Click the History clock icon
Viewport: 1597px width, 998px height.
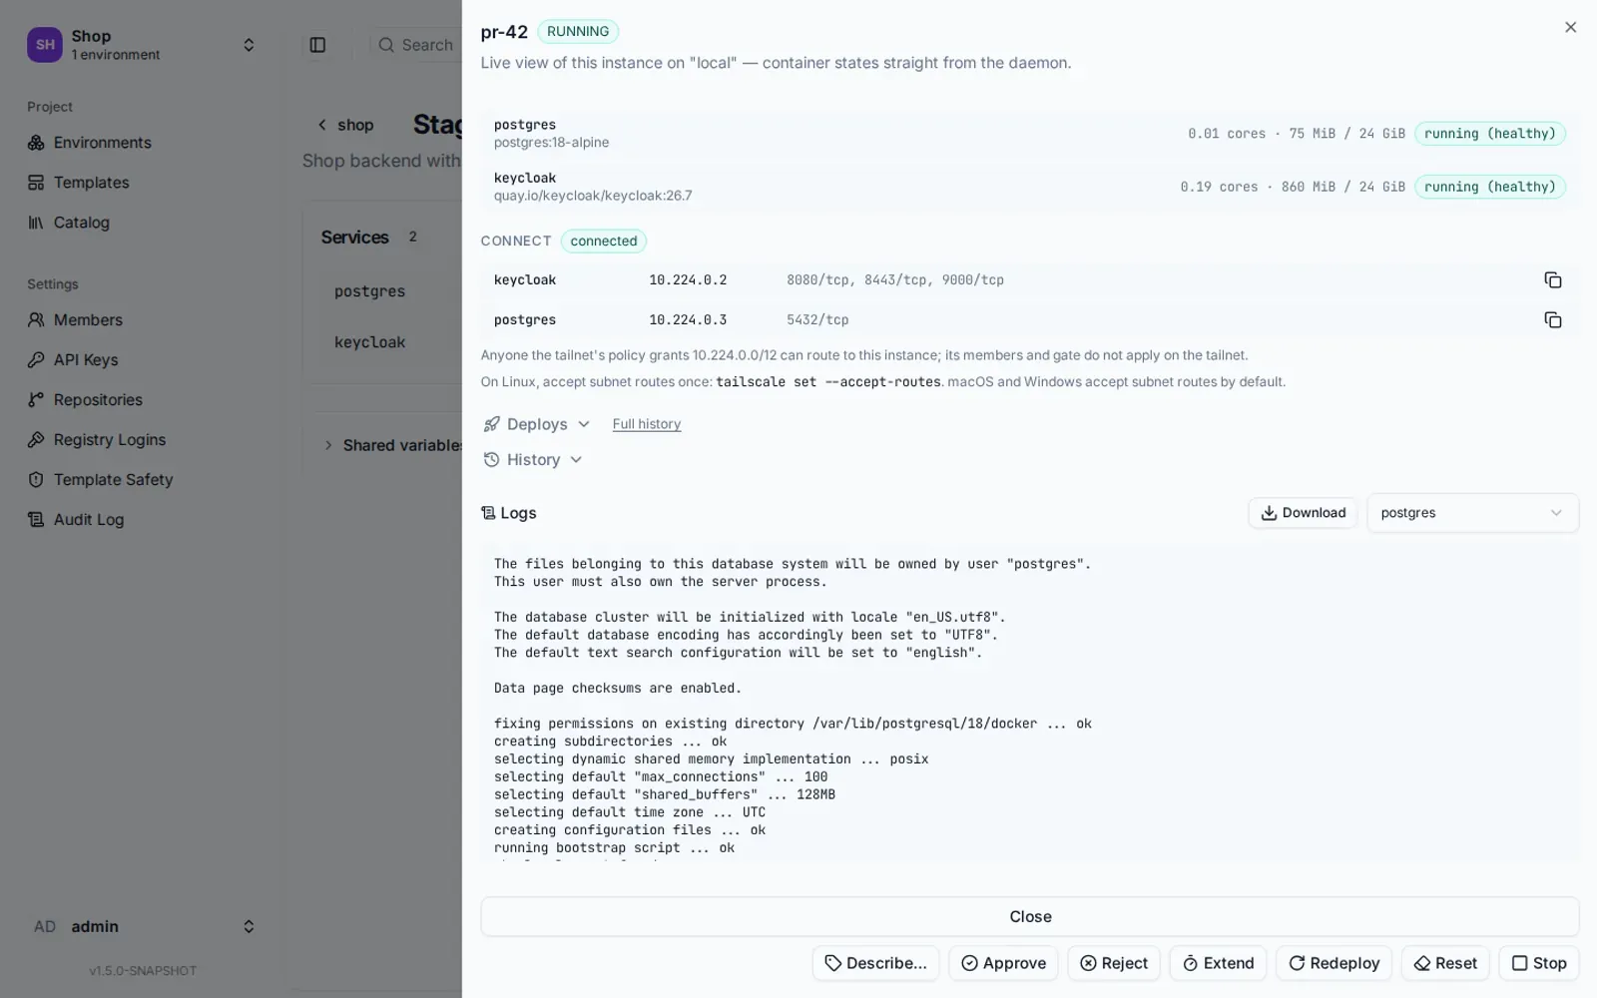click(x=491, y=460)
